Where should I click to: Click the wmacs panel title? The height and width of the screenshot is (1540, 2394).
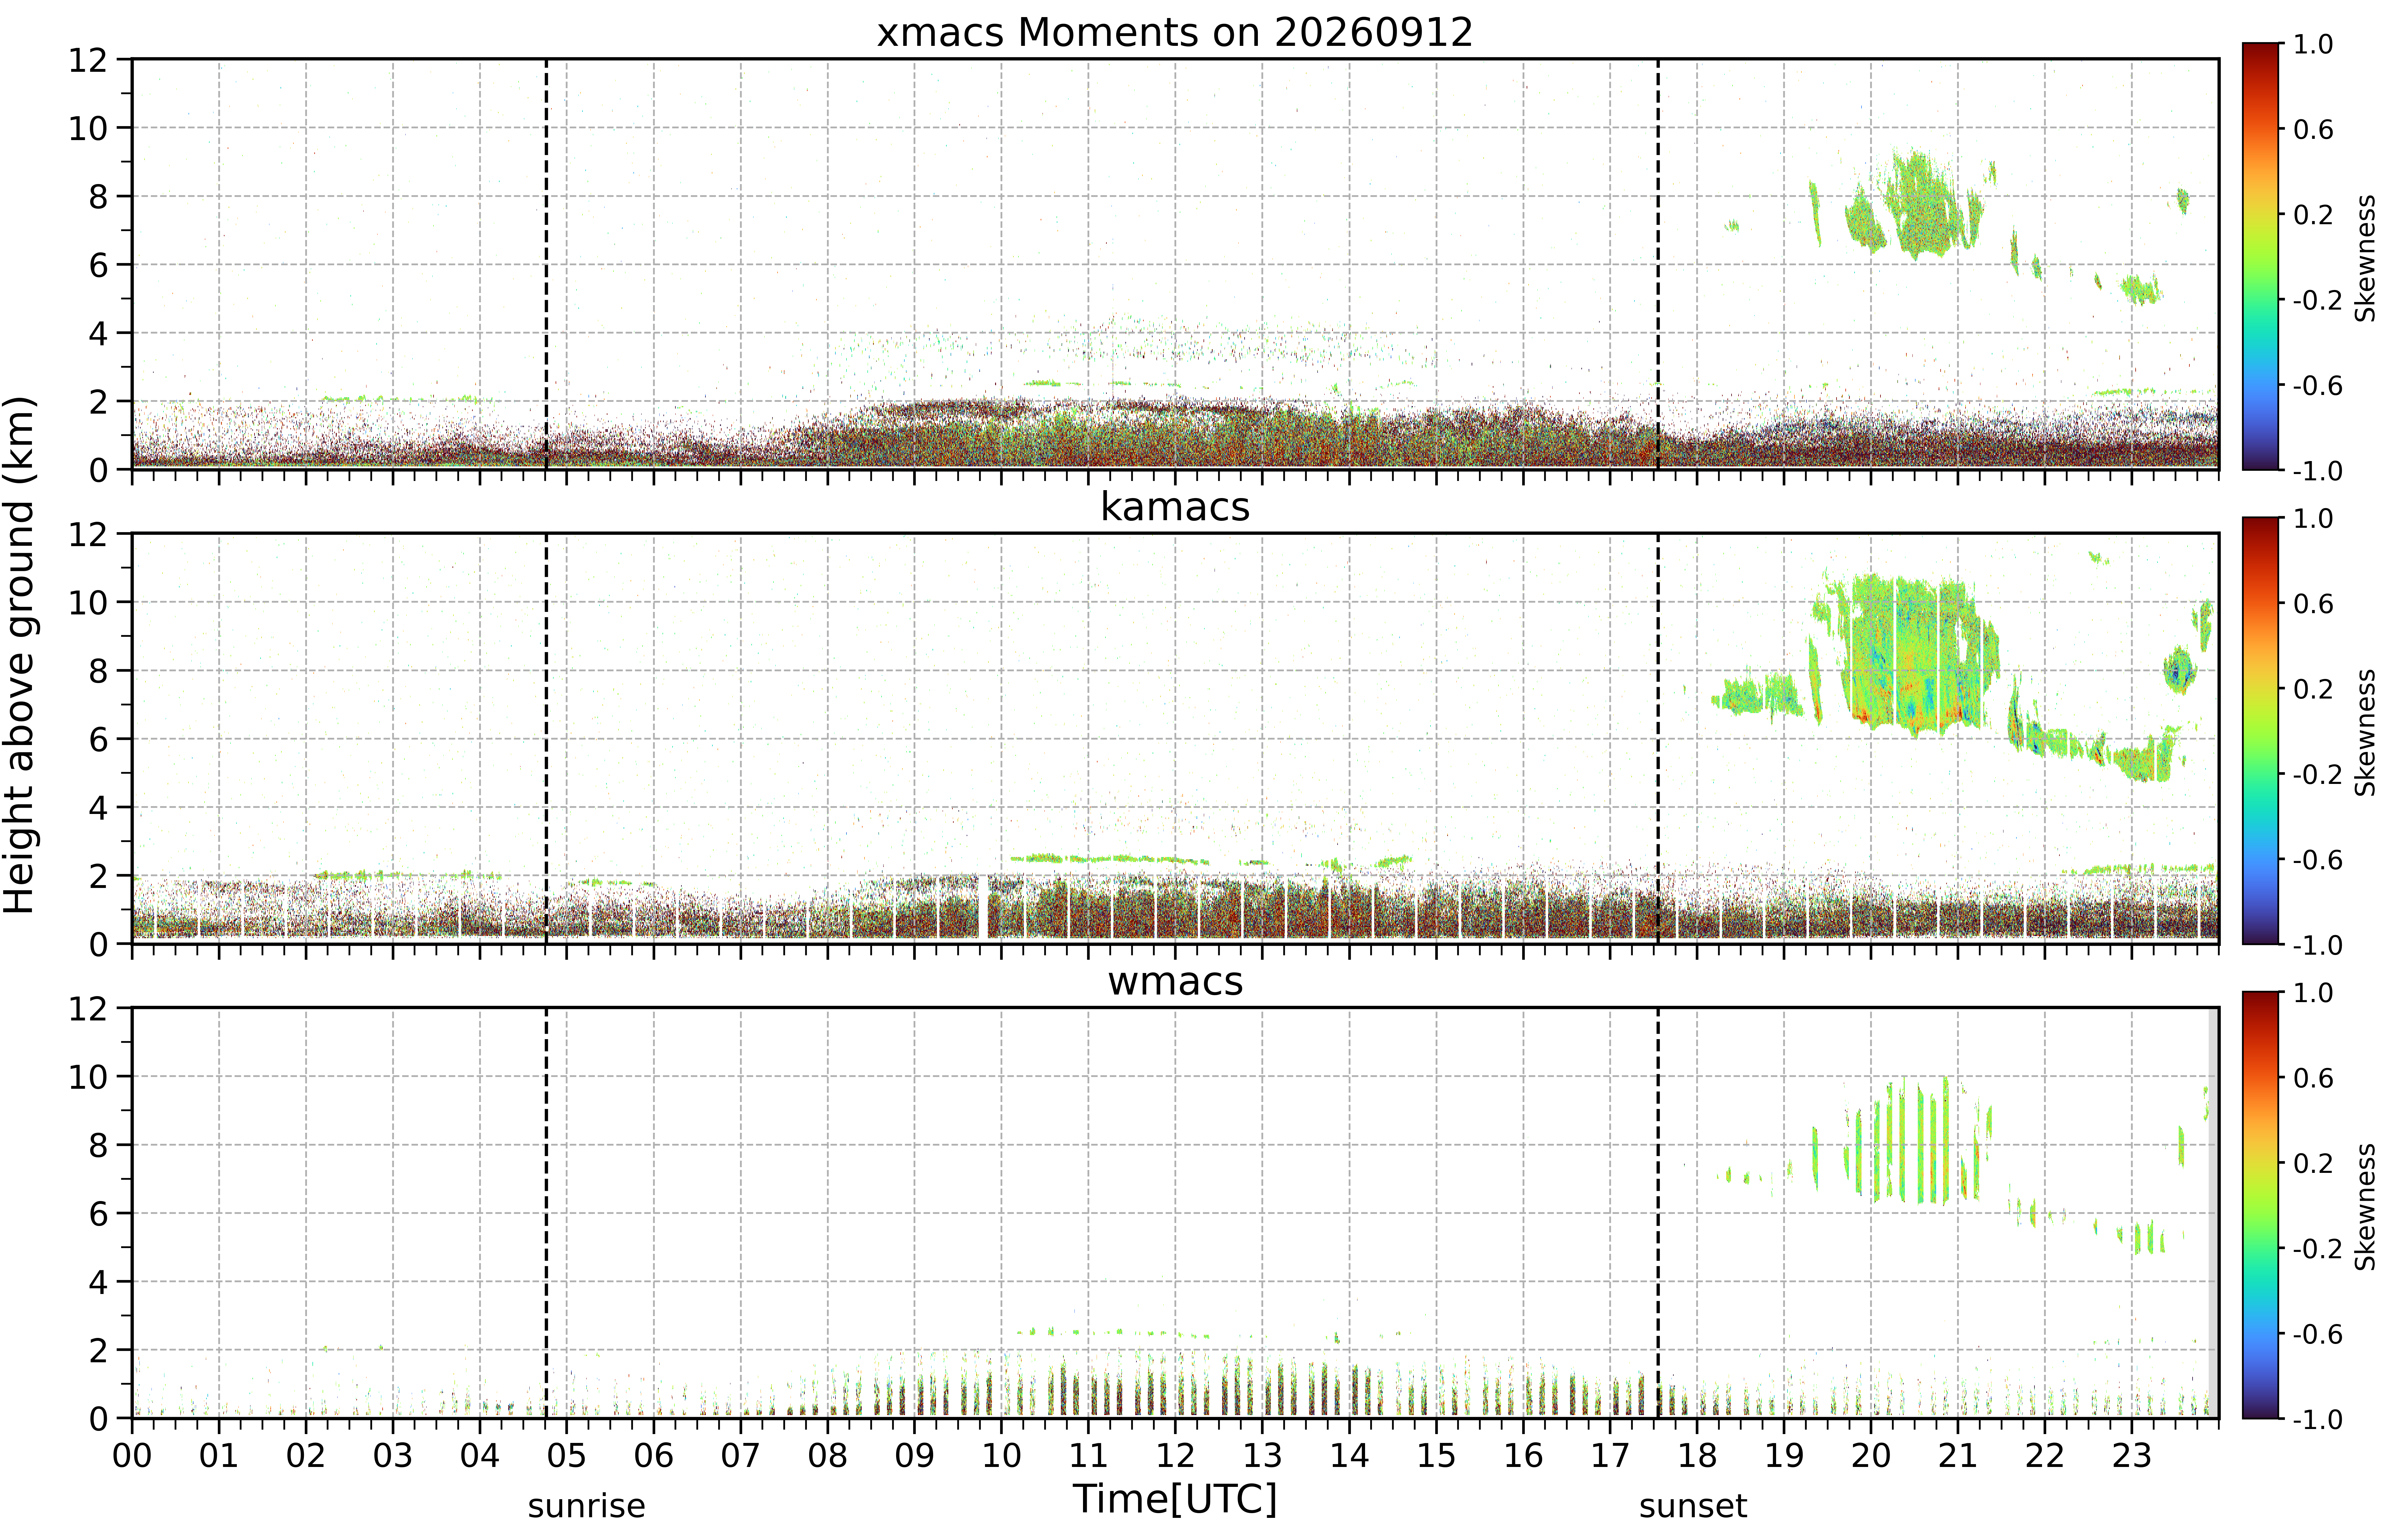point(1175,981)
